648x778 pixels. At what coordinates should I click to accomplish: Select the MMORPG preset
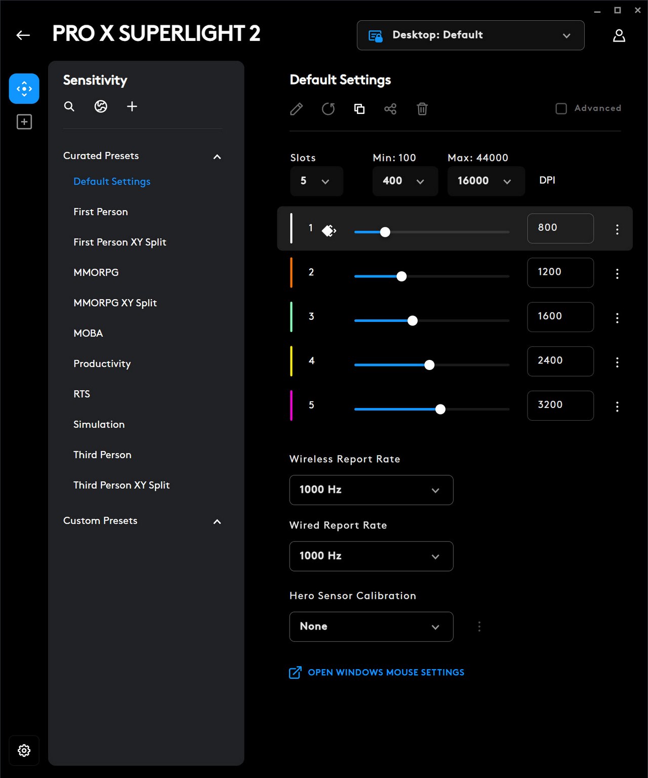point(96,272)
